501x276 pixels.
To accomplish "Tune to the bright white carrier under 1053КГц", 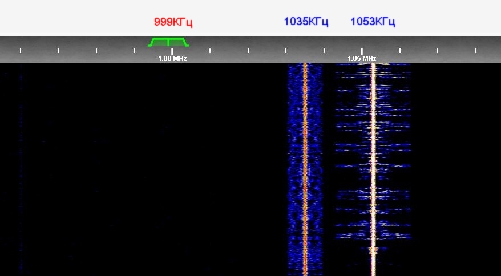I will point(373,169).
